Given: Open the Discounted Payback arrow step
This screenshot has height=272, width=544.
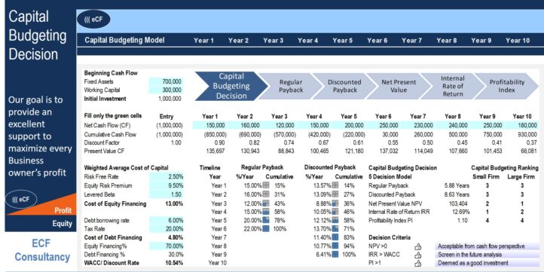Looking at the screenshot, I should [x=344, y=86].
